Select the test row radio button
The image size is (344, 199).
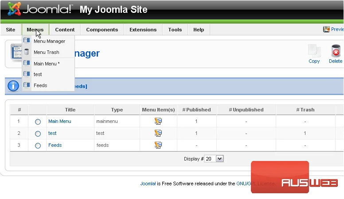38,134
